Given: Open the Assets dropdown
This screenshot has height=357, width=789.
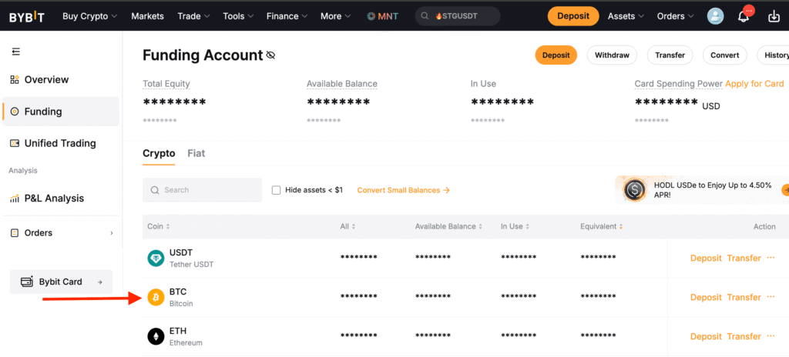Looking at the screenshot, I should [x=626, y=16].
